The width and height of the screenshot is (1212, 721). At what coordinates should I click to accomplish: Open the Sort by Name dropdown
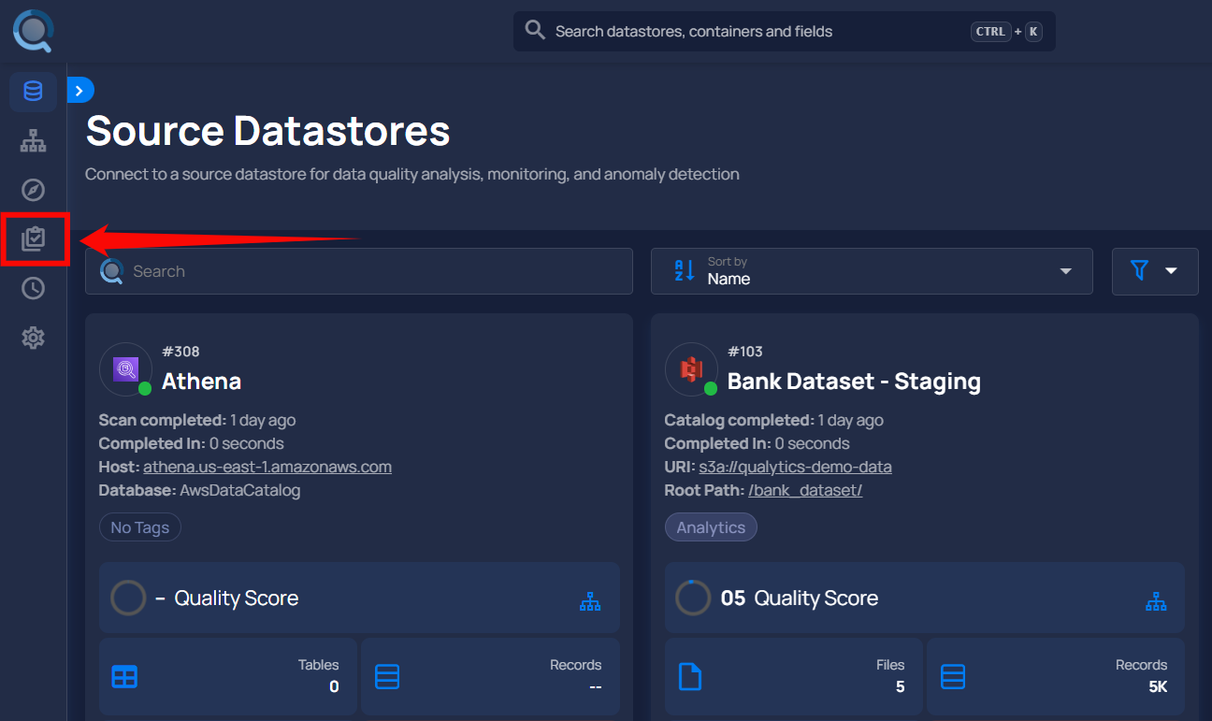(x=872, y=271)
